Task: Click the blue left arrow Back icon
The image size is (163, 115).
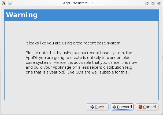Action: (92, 107)
